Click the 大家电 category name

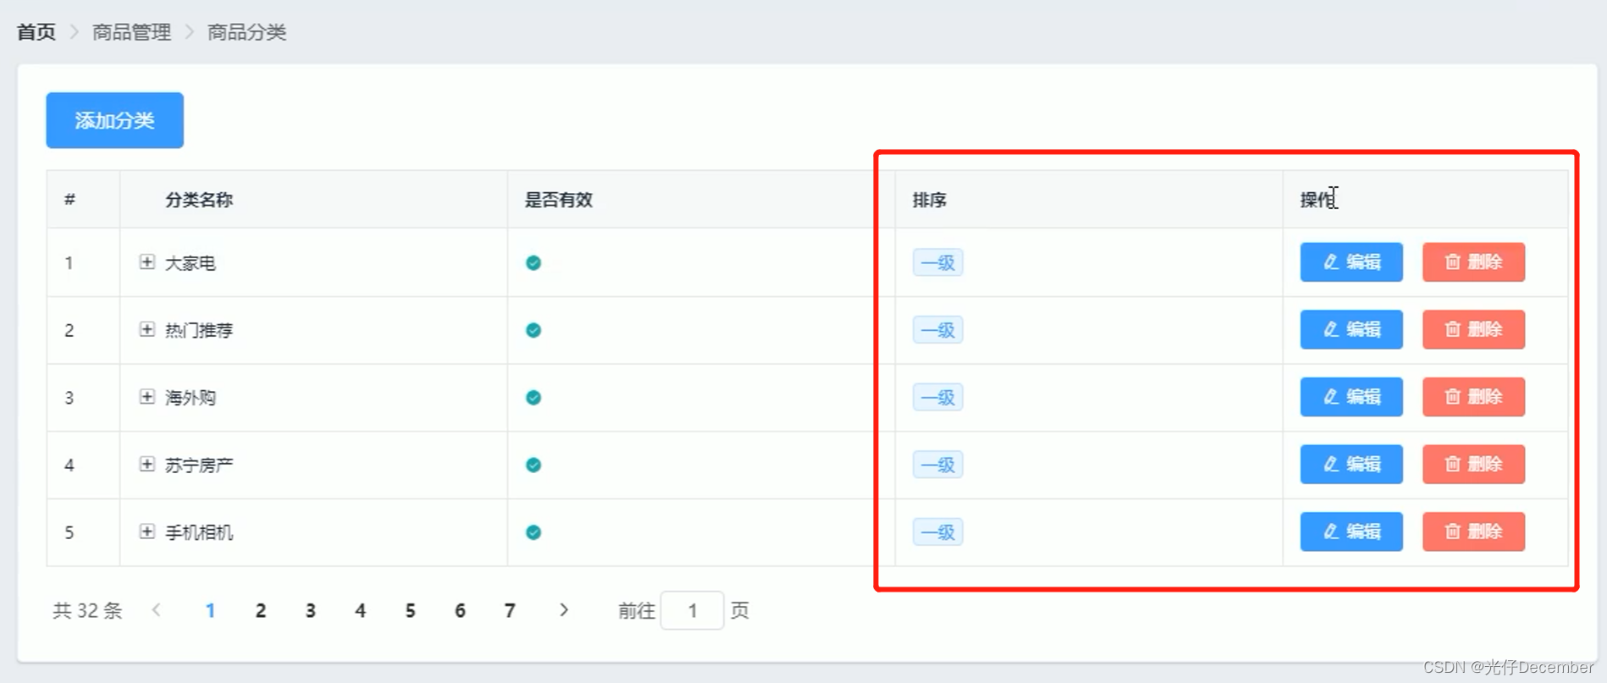click(x=191, y=263)
